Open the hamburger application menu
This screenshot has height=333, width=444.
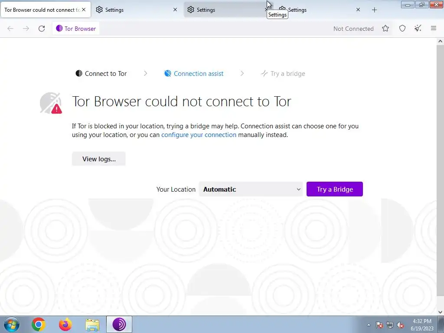point(434,28)
